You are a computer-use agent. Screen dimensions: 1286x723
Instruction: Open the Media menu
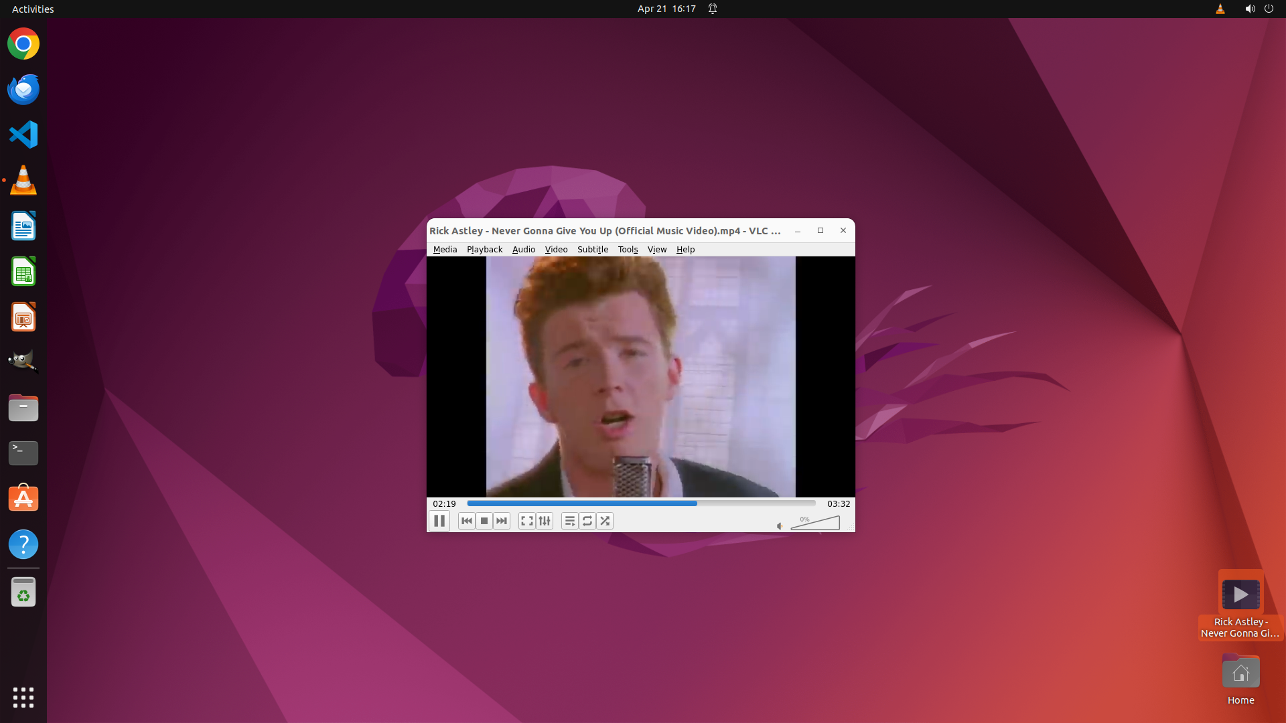click(445, 249)
